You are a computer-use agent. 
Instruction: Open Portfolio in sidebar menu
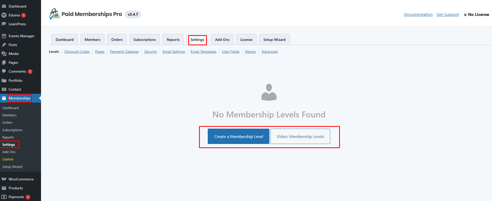coord(15,80)
